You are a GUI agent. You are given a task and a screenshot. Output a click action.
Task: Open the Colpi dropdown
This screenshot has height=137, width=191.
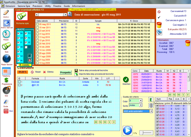pyautogui.click(x=141, y=101)
